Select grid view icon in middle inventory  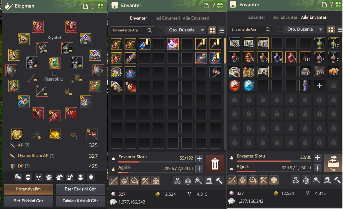pos(213,30)
